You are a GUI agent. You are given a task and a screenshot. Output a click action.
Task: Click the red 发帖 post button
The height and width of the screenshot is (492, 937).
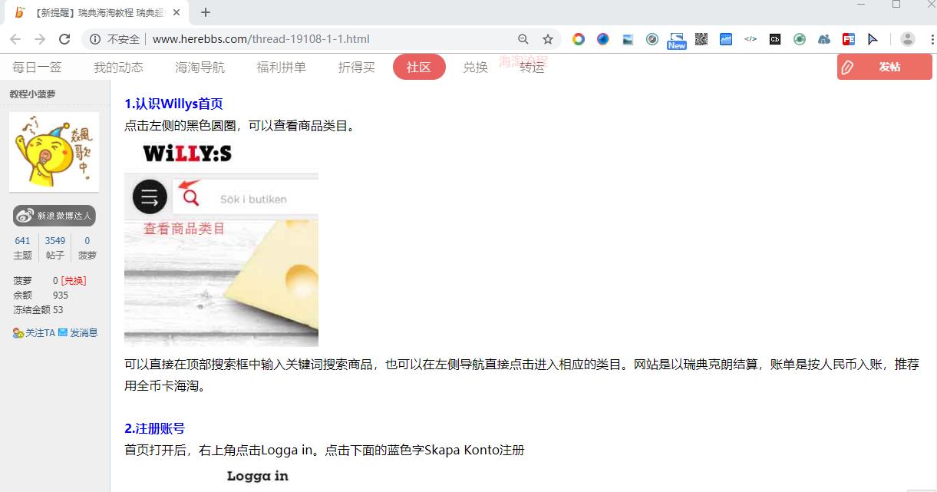pos(884,67)
